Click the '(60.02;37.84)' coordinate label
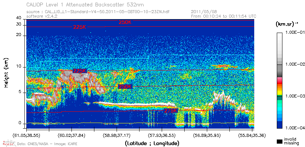The image size is (305, 147). [71, 135]
